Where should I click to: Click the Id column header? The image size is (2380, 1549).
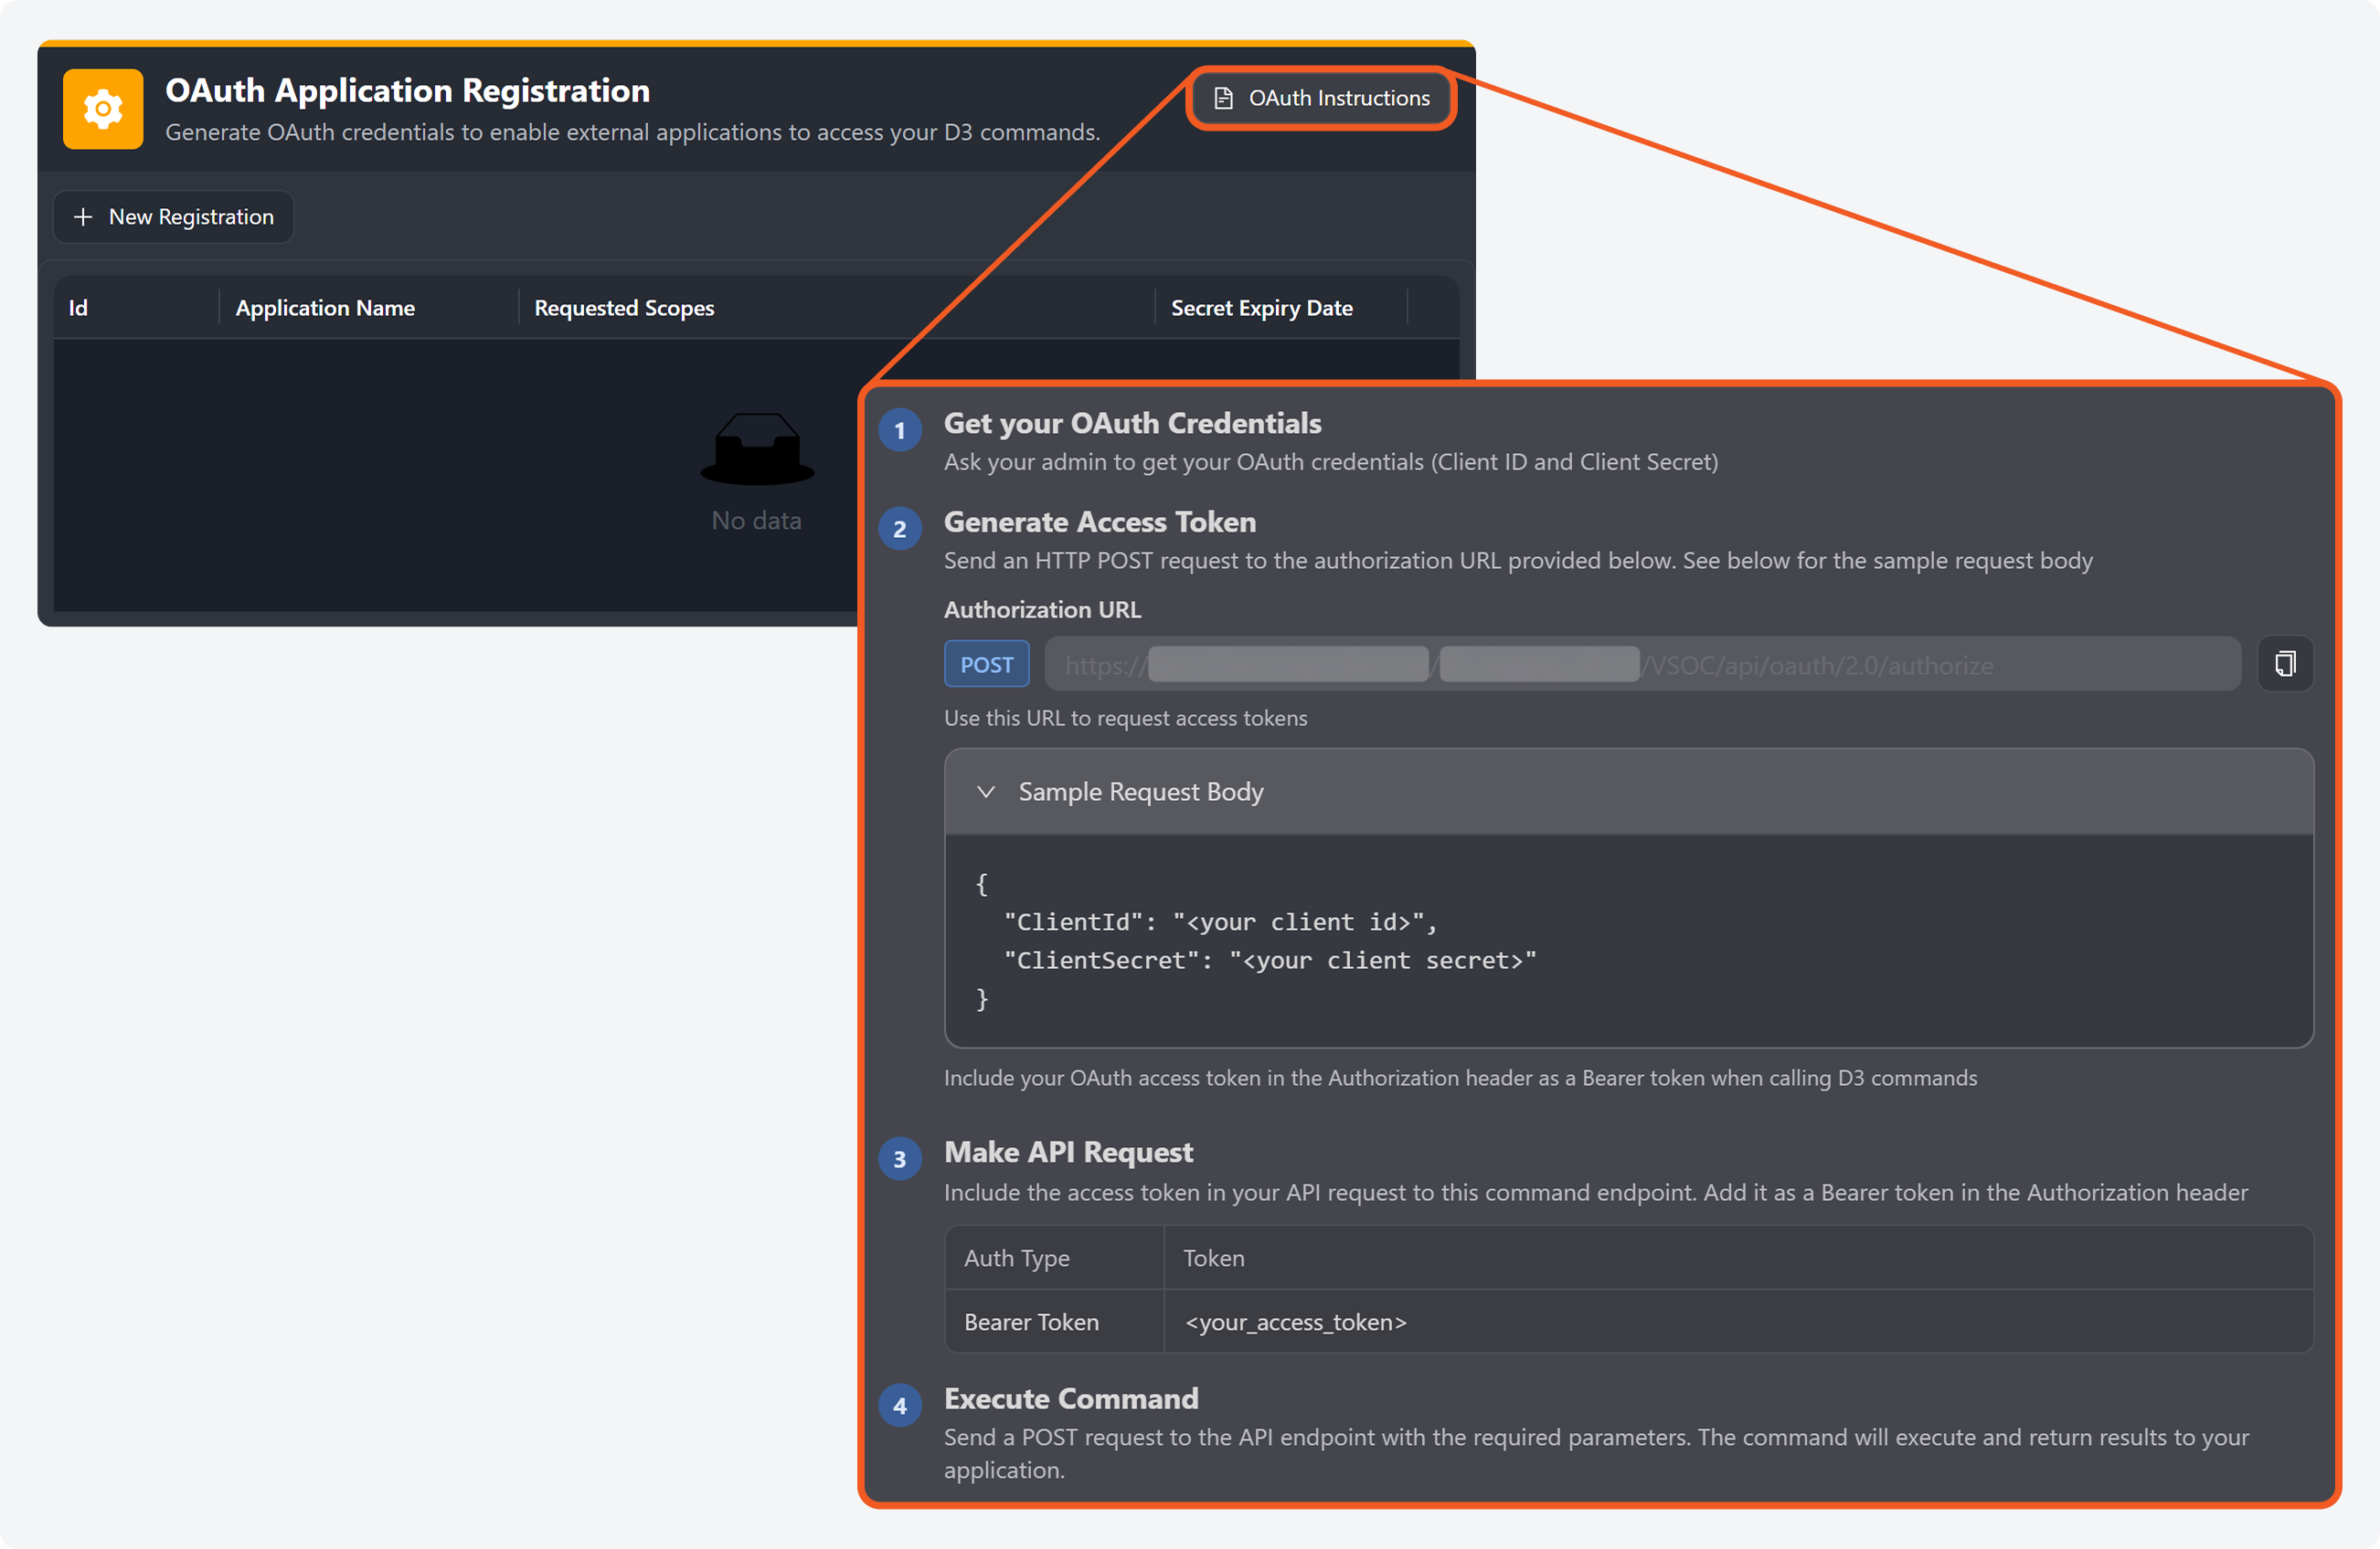click(x=79, y=308)
